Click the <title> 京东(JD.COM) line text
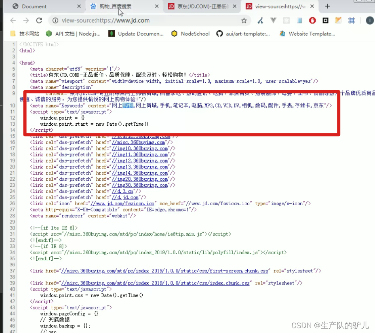This screenshot has width=375, height=333. point(120,75)
